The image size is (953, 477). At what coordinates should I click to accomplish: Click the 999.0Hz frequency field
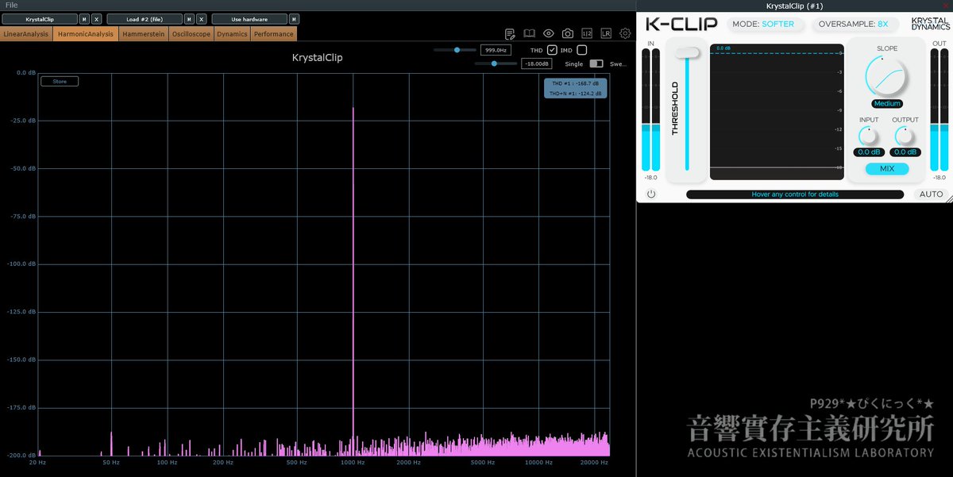(x=495, y=49)
